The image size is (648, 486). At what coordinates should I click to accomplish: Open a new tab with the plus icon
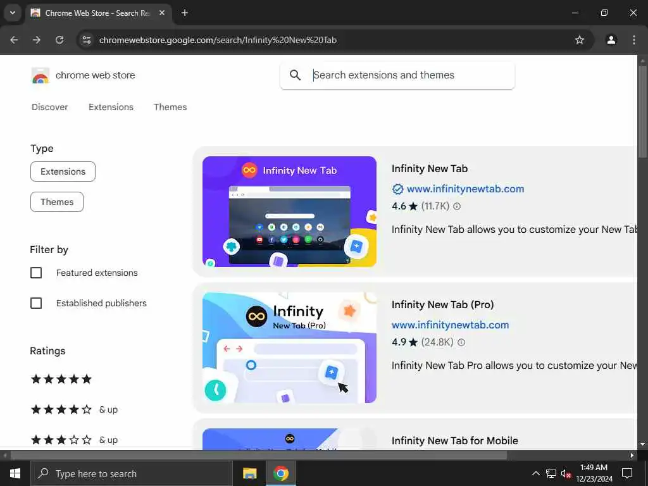click(x=185, y=13)
